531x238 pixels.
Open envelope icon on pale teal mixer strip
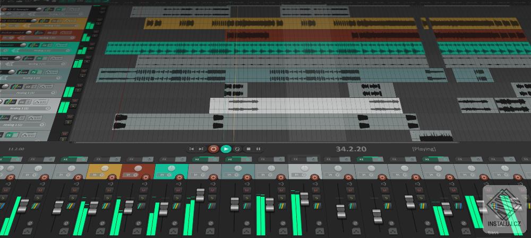click(246, 231)
